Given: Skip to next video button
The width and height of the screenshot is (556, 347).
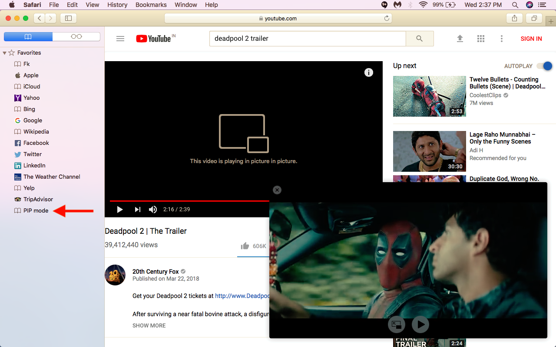Looking at the screenshot, I should pyautogui.click(x=137, y=210).
